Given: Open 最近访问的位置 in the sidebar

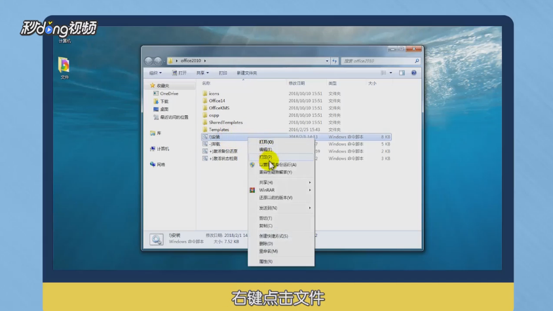Looking at the screenshot, I should coord(174,117).
